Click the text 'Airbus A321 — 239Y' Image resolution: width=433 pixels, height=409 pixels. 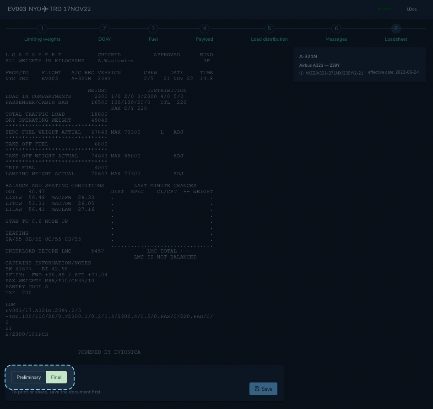pos(319,65)
